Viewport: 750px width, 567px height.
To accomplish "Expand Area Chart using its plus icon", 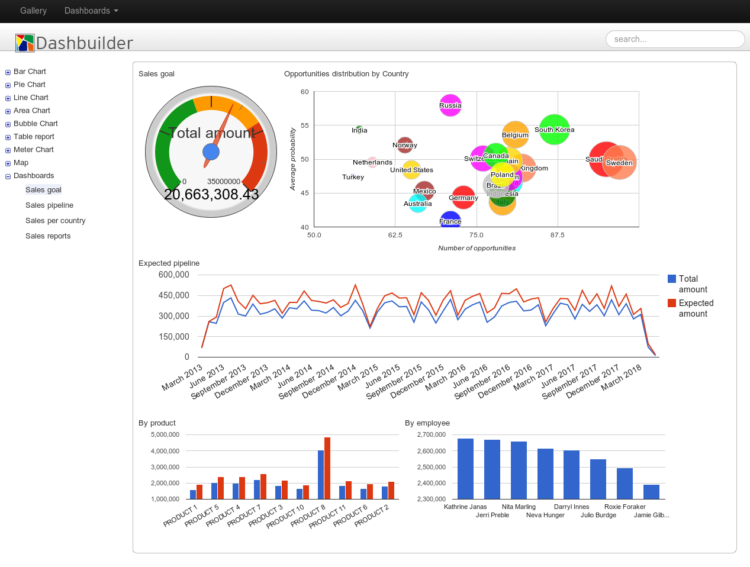I will click(7, 111).
